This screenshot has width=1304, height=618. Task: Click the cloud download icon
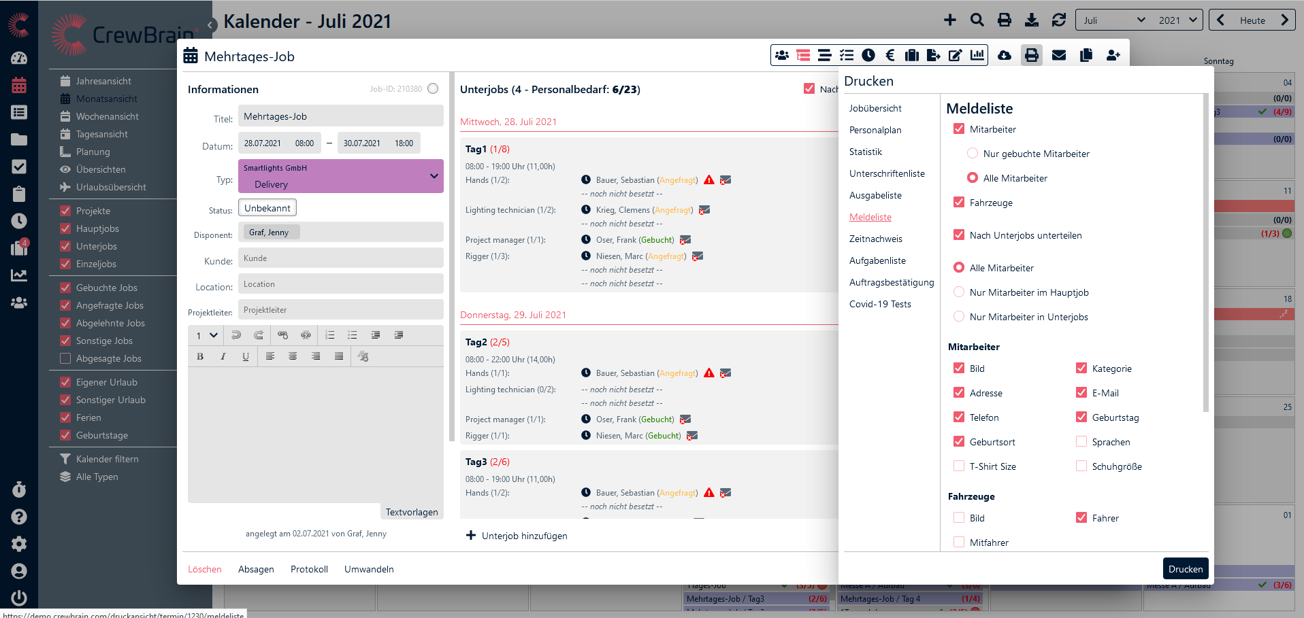1004,55
